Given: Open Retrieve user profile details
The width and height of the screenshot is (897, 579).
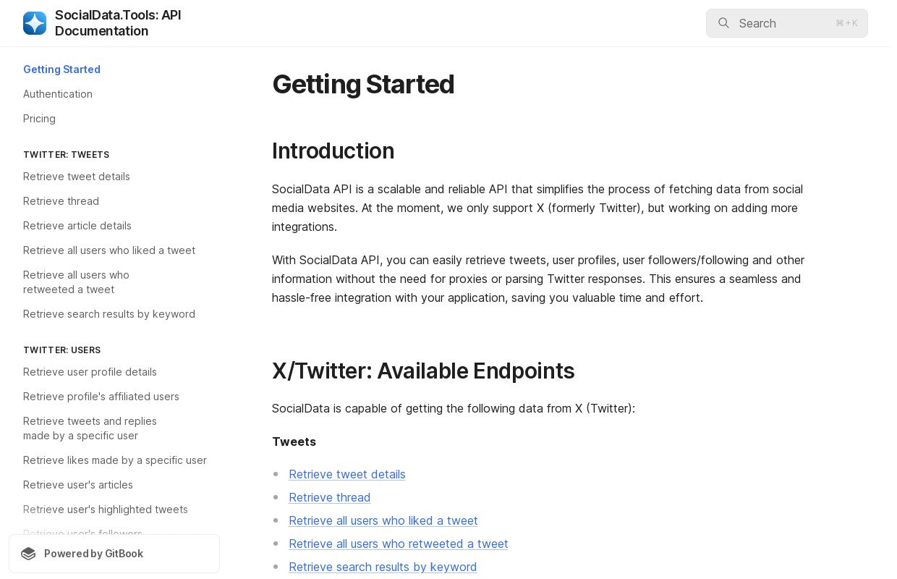Looking at the screenshot, I should (90, 372).
